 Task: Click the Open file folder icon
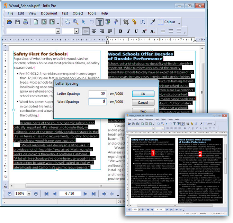click(x=10, y=22)
